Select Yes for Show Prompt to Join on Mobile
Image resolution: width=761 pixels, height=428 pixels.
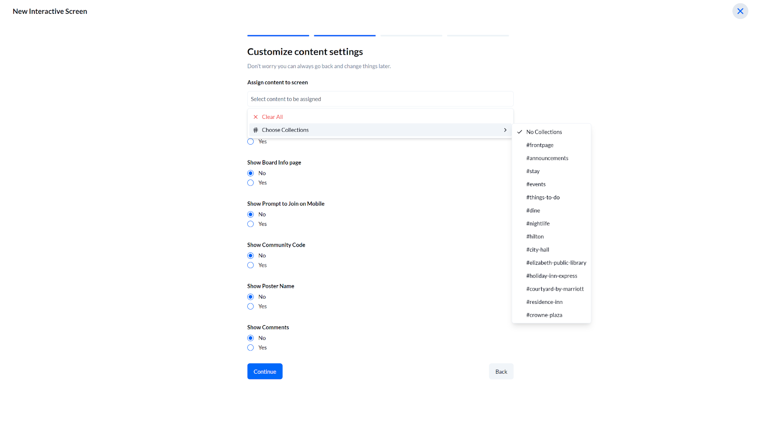[251, 224]
